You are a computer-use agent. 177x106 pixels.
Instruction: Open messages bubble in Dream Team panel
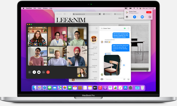(127, 17)
